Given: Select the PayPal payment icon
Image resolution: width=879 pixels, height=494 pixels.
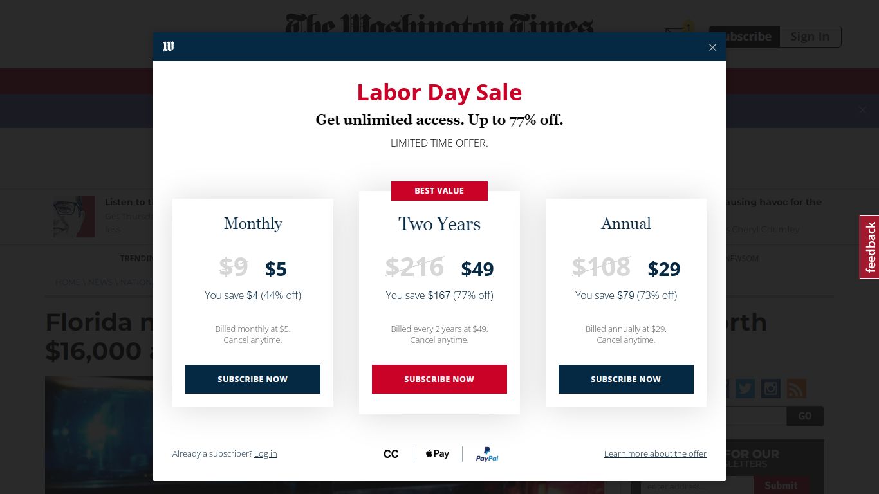Looking at the screenshot, I should 487,454.
